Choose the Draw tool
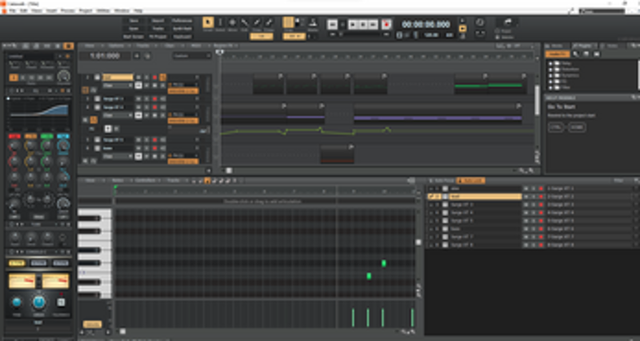 pyautogui.click(x=257, y=22)
